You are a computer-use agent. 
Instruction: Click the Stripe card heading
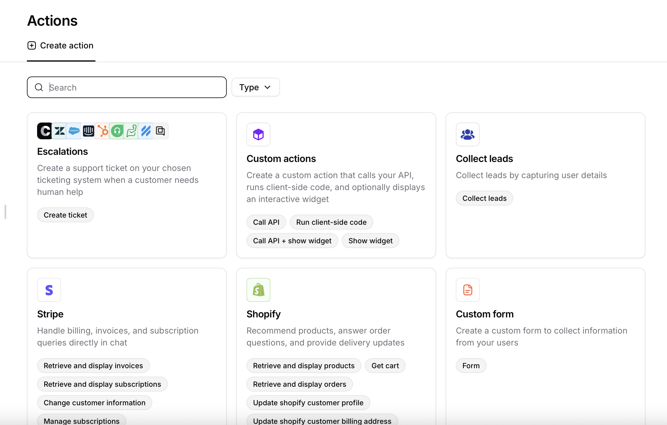[50, 314]
